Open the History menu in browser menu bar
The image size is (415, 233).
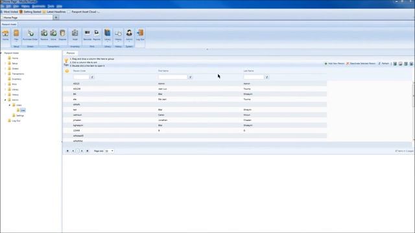25,6
